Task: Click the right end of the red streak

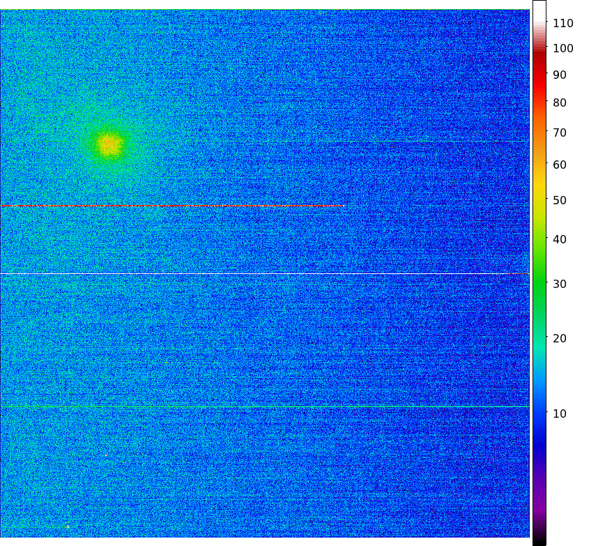Action: tap(343, 206)
